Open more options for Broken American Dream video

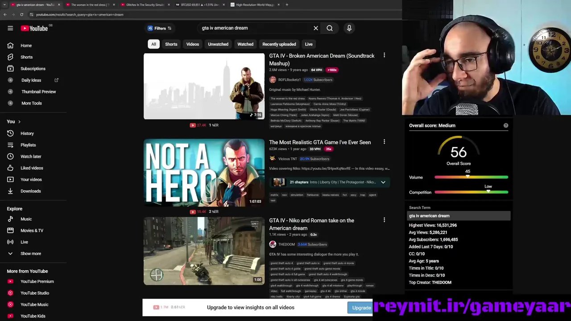pyautogui.click(x=384, y=56)
